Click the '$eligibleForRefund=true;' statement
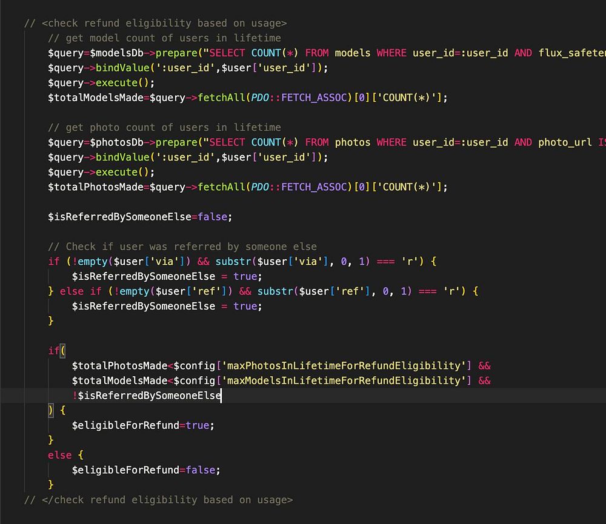Image resolution: width=606 pixels, height=524 pixels. click(143, 425)
